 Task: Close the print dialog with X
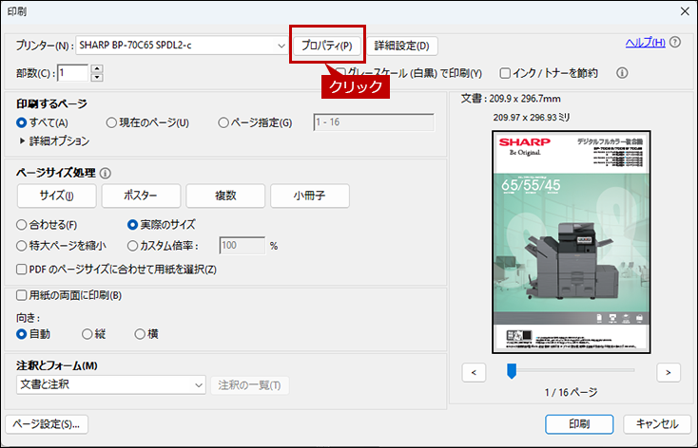pyautogui.click(x=685, y=11)
